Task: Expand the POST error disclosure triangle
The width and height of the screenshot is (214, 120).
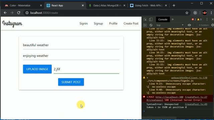Action: [147, 97]
